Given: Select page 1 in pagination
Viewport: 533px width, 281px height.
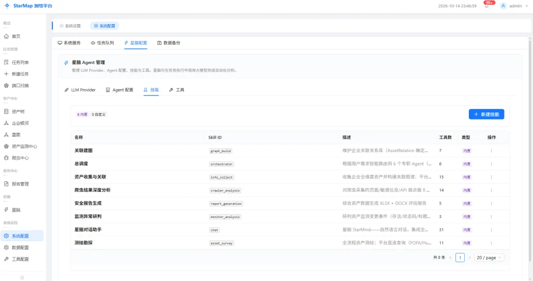Looking at the screenshot, I should [x=460, y=257].
